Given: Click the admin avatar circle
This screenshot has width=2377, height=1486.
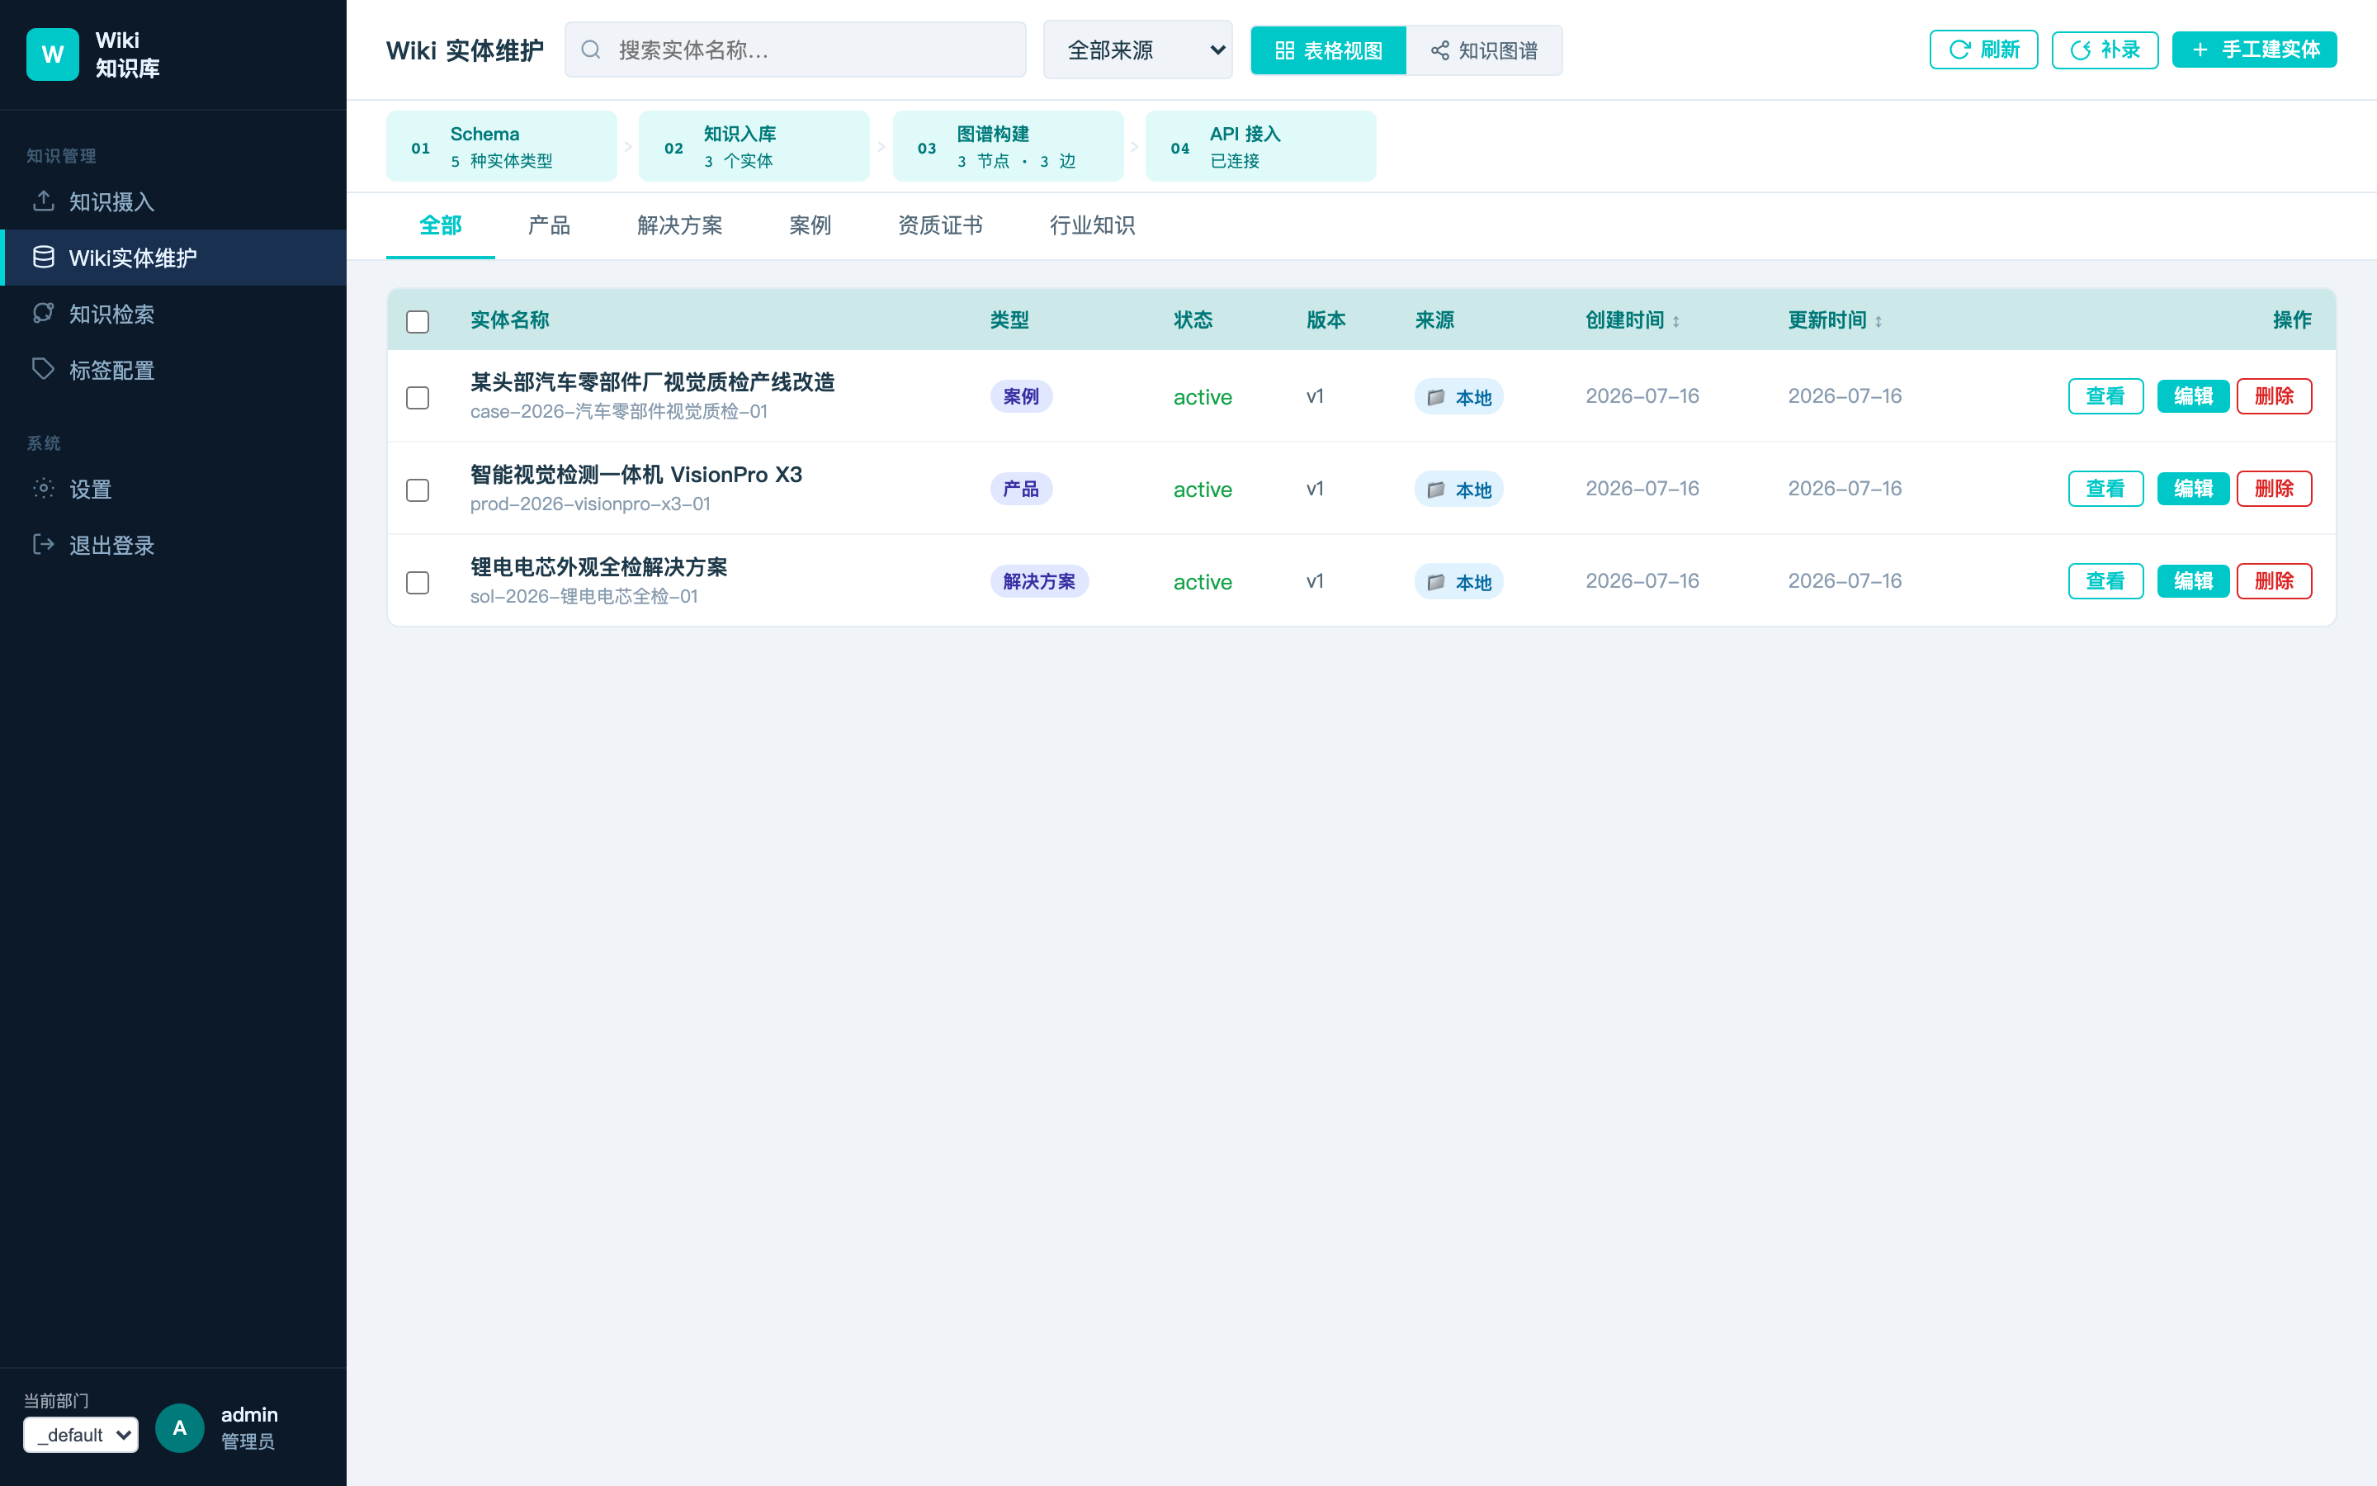Looking at the screenshot, I should click(x=180, y=1427).
